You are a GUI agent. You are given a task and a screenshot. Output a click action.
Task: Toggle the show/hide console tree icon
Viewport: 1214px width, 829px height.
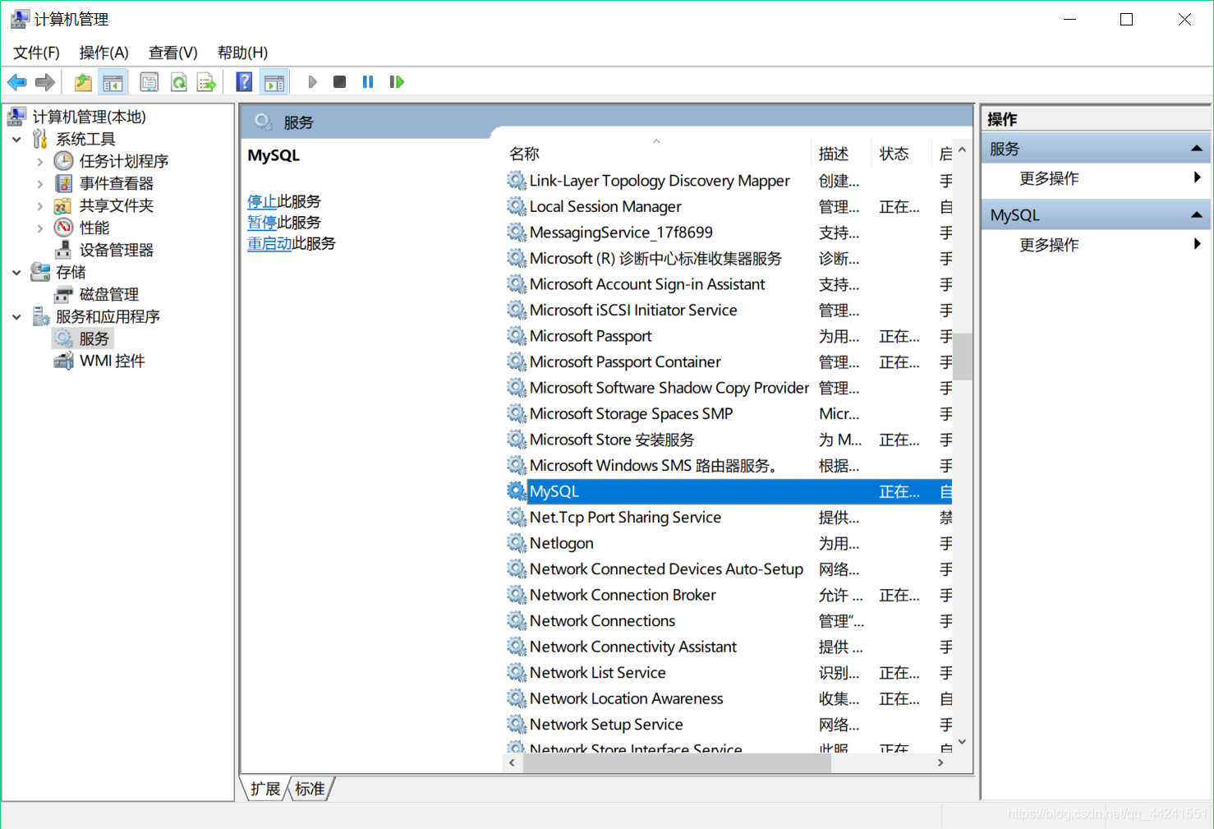(x=113, y=82)
